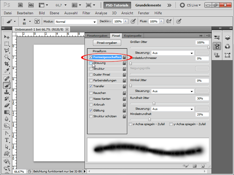Select the History Brush tool

coord(7,99)
